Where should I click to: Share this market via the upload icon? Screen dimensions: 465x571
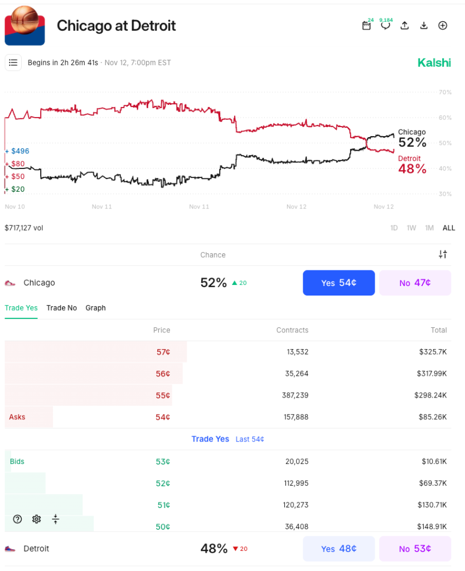pos(404,25)
